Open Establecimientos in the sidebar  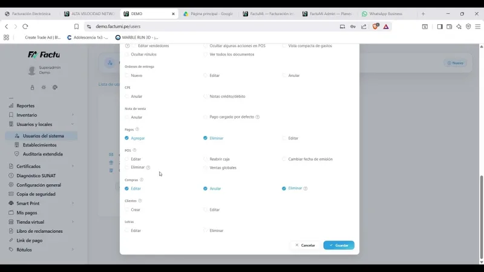[39, 145]
